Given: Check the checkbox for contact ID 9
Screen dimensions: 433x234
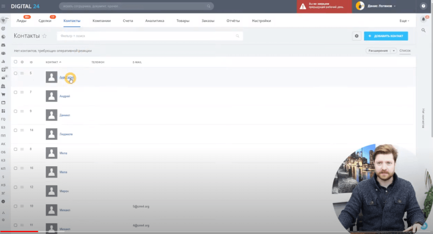Looking at the screenshot, I should click(x=15, y=111).
